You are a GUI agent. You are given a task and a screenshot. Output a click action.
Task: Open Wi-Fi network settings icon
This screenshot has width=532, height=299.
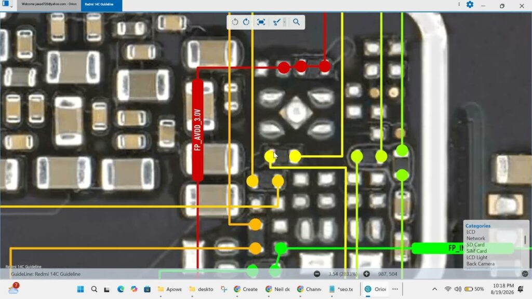tap(448, 289)
